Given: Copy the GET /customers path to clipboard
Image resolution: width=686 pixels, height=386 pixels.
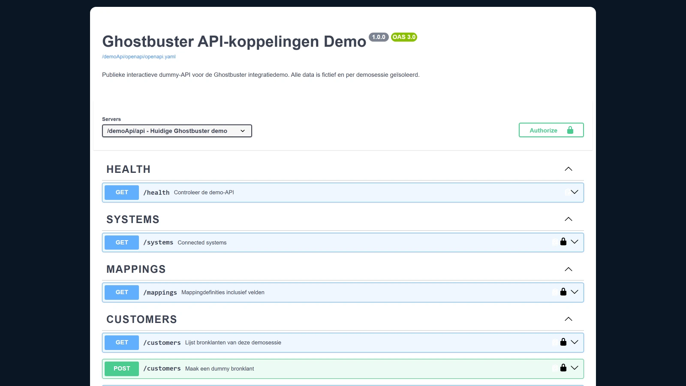Looking at the screenshot, I should pyautogui.click(x=555, y=342).
